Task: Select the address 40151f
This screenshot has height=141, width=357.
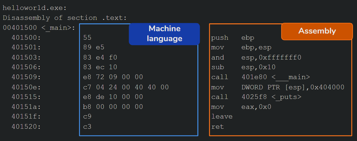Action: 26,117
